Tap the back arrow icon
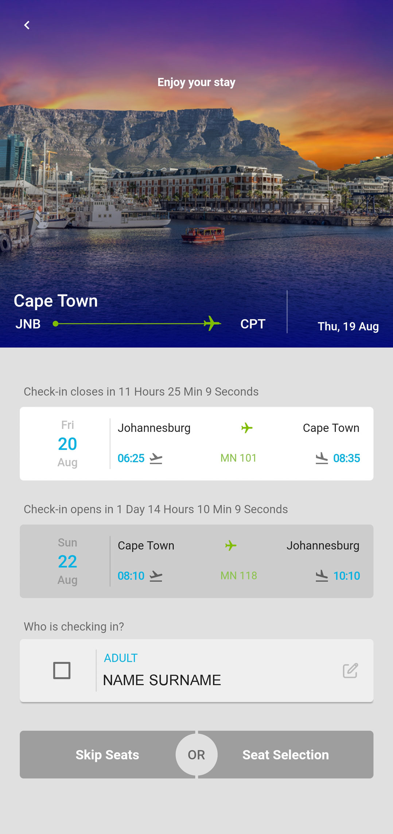 (x=27, y=25)
